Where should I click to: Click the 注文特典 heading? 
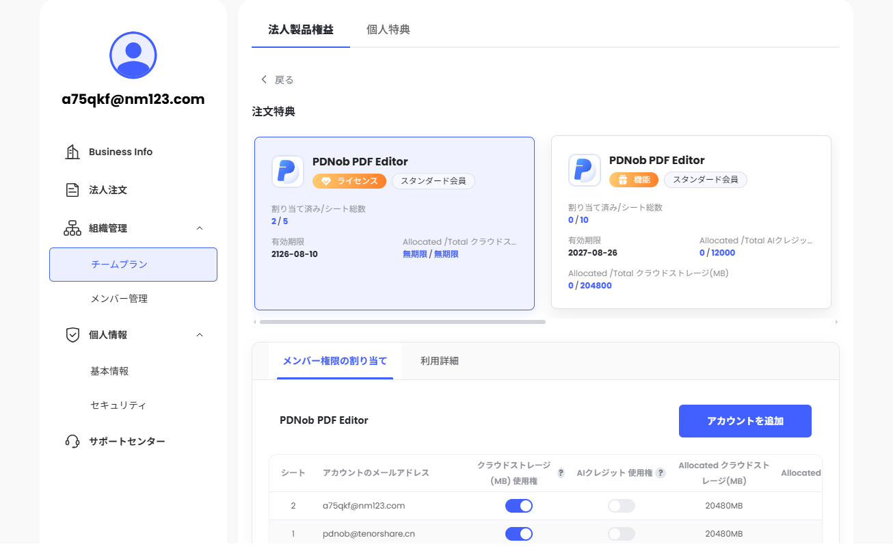[x=274, y=111]
